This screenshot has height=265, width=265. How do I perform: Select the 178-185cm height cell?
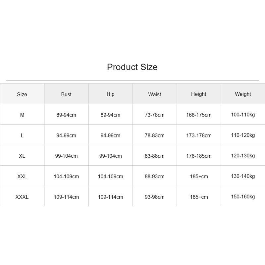199,156
